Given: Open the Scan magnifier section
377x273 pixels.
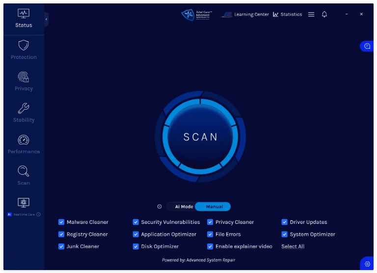Looking at the screenshot, I should coord(24,176).
